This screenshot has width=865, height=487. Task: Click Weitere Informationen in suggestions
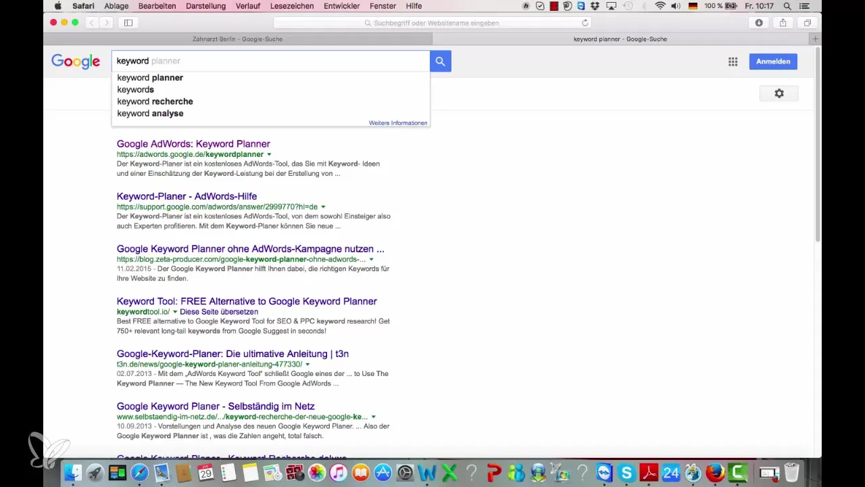398,123
